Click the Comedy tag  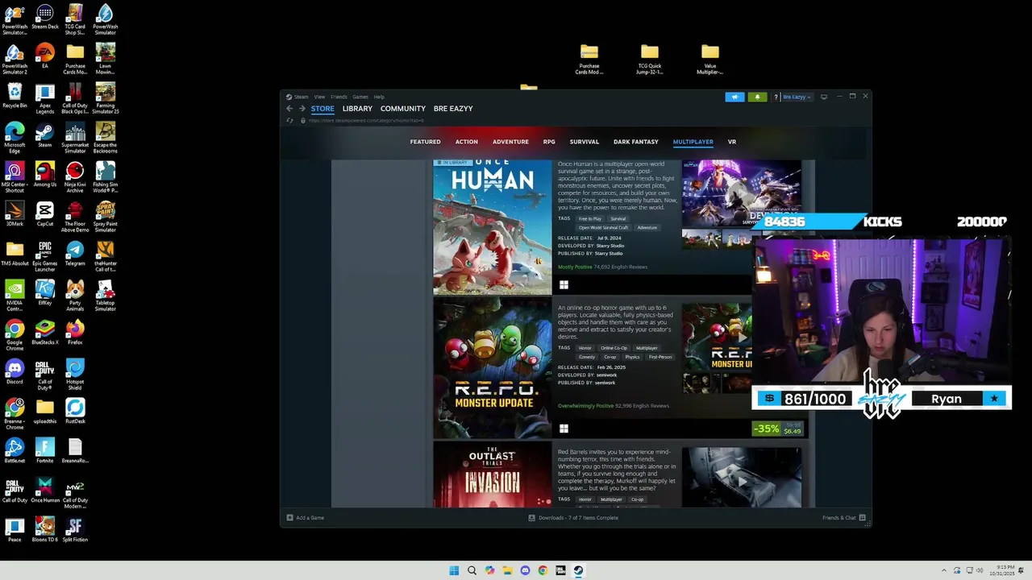point(586,357)
